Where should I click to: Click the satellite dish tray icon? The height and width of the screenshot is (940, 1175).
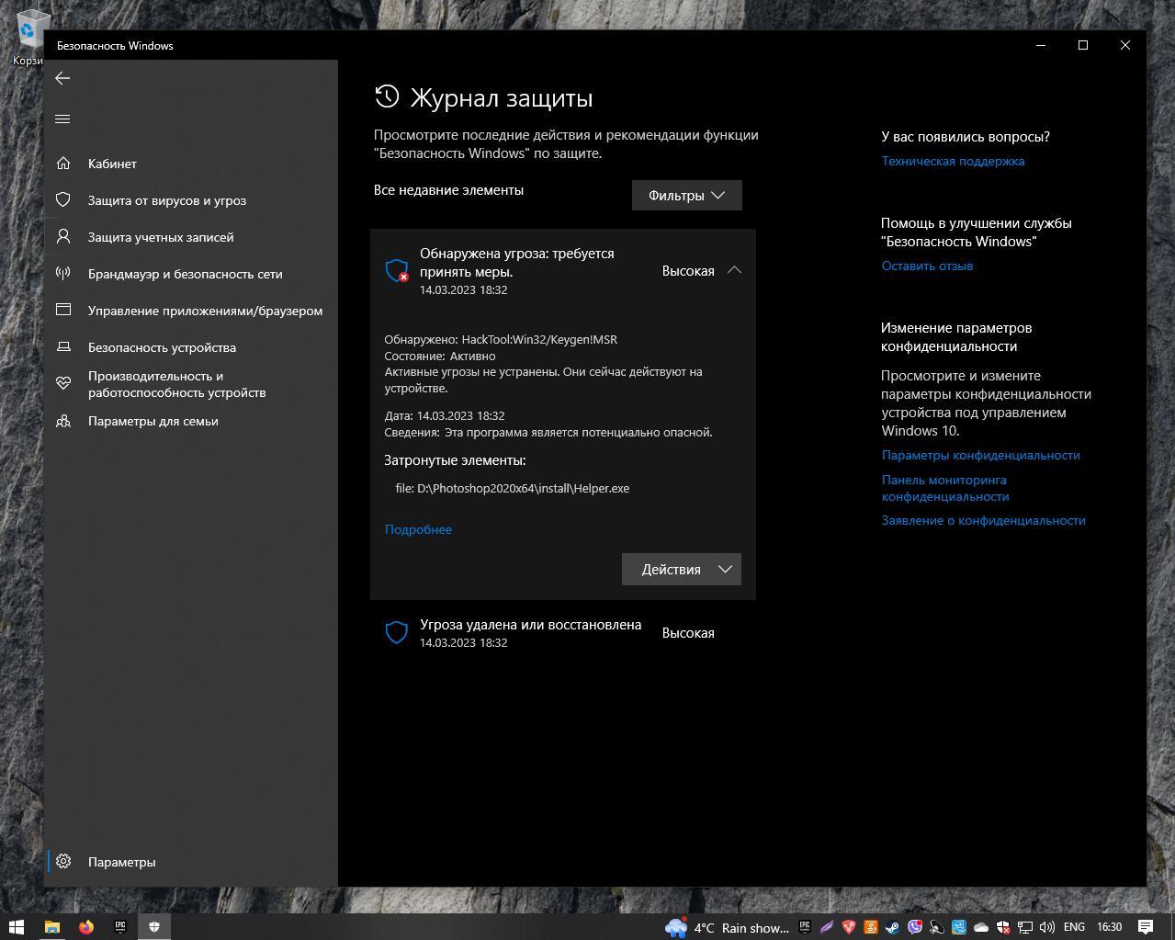click(x=937, y=927)
